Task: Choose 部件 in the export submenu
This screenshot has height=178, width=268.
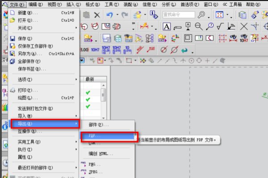Action: pyautogui.click(x=107, y=125)
